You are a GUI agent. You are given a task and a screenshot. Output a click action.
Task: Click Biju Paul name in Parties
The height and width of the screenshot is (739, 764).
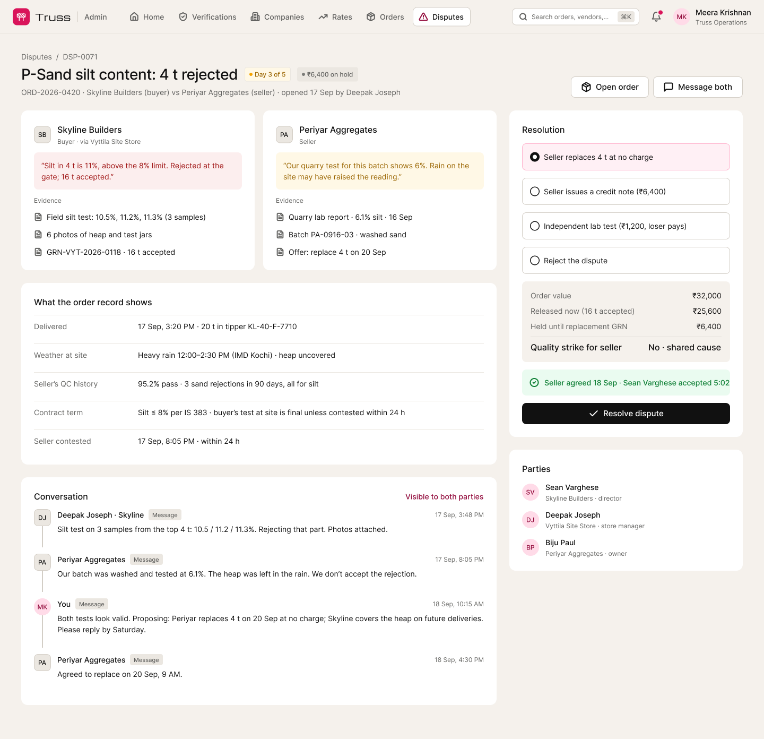tap(560, 543)
